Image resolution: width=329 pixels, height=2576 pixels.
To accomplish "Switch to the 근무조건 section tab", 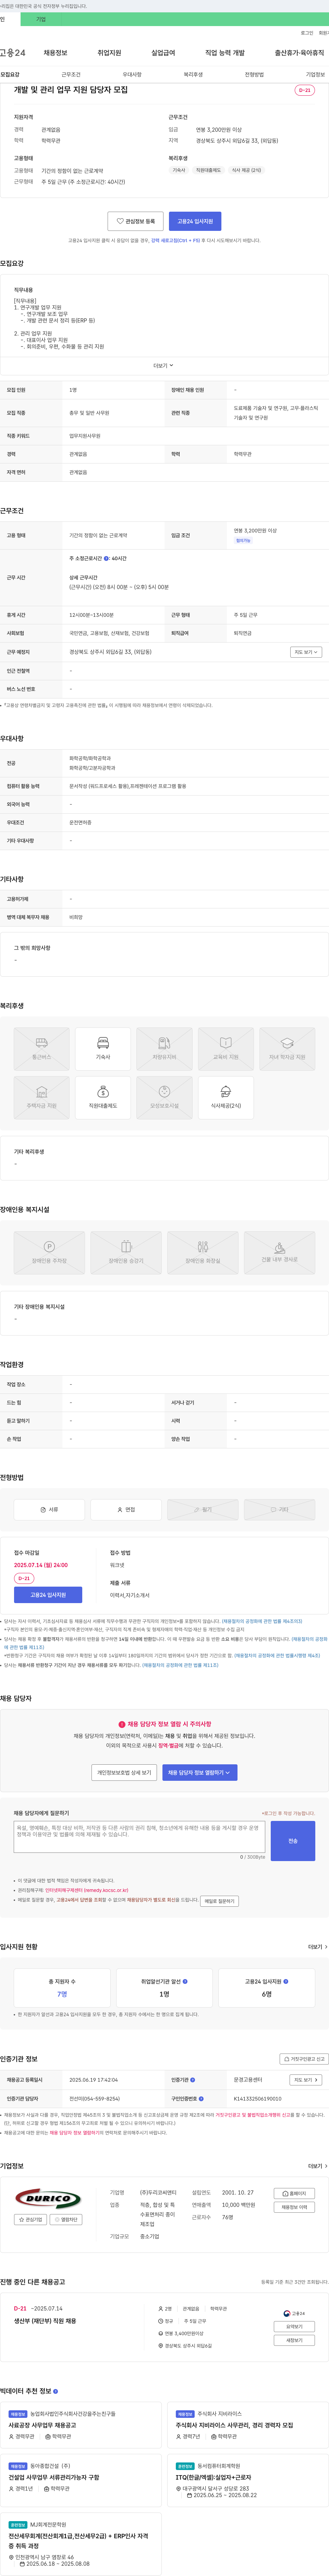I will pos(71,75).
